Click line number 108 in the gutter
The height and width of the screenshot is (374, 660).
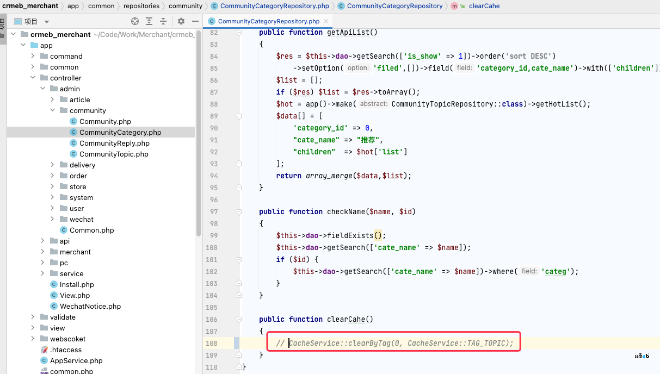(x=211, y=343)
